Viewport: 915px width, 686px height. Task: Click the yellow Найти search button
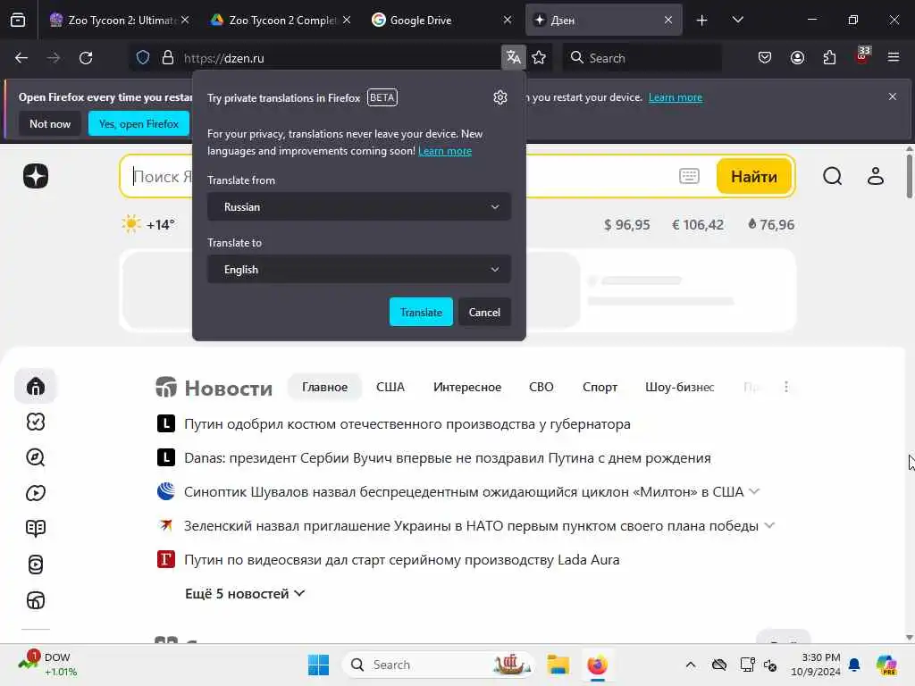[754, 176]
